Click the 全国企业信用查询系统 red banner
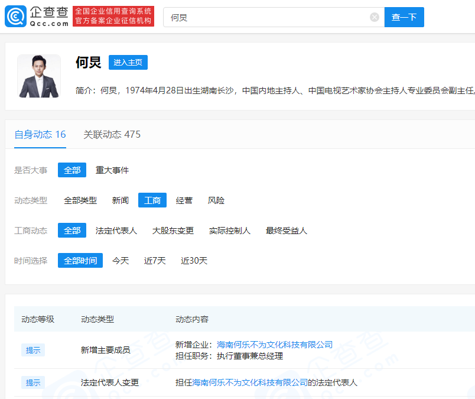Image resolution: width=475 pixels, height=399 pixels. [x=113, y=16]
